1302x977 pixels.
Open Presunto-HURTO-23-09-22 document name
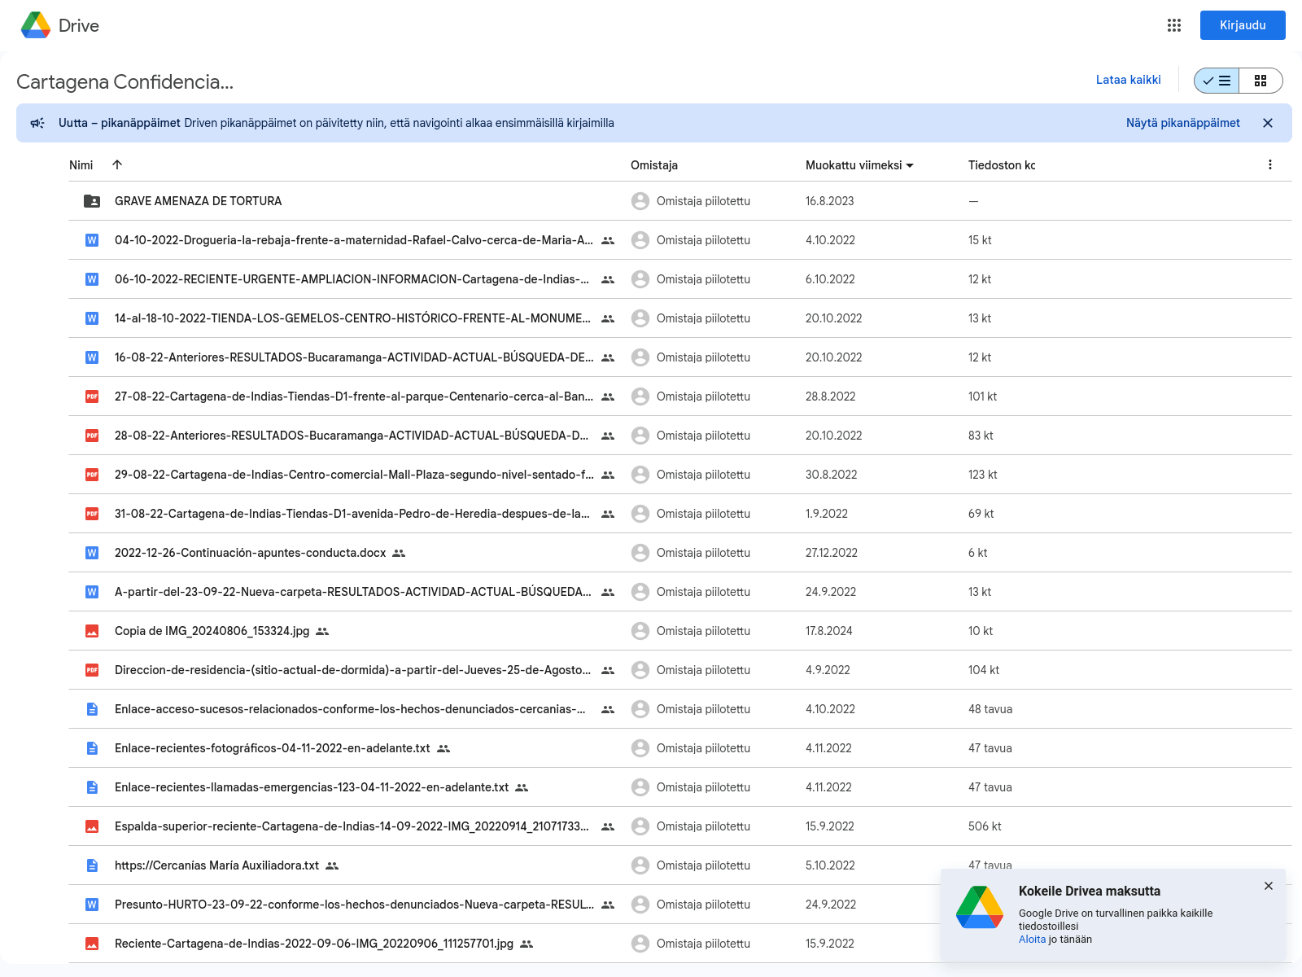(354, 905)
